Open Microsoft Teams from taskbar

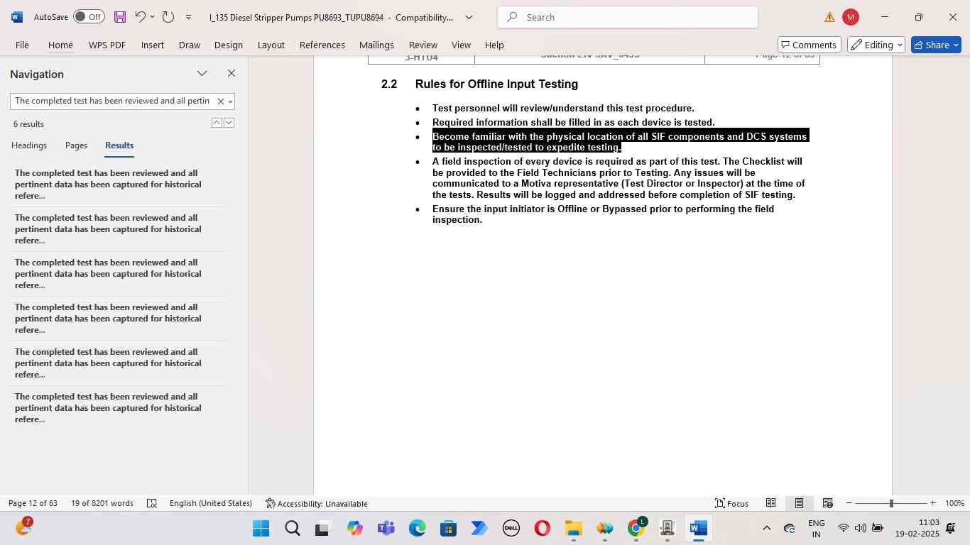(386, 528)
